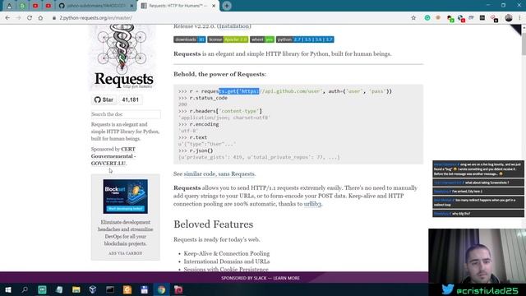Close the GitHub yahoo-subdomains tab
This screenshot has height=296, width=526.
pyautogui.click(x=131, y=6)
